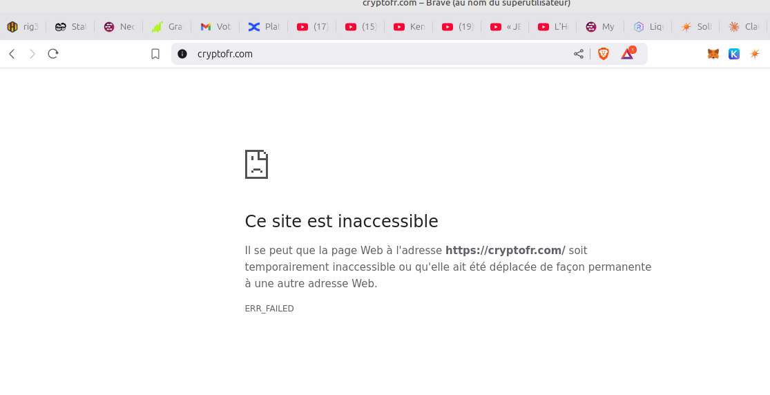Switch to the My tab

click(600, 26)
